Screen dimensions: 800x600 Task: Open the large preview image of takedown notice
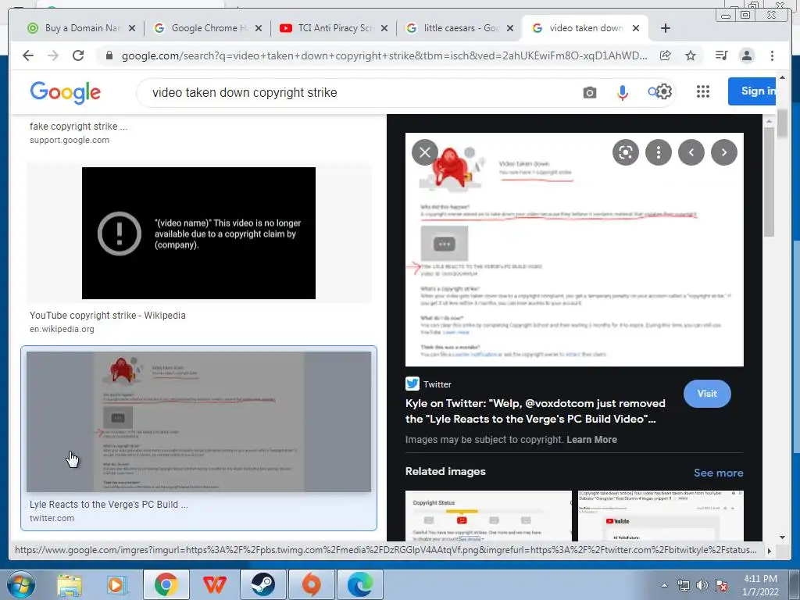click(574, 249)
